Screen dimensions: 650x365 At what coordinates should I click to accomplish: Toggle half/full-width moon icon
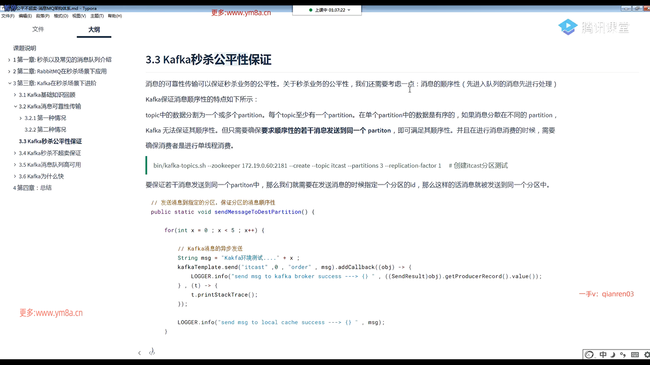pos(613,355)
